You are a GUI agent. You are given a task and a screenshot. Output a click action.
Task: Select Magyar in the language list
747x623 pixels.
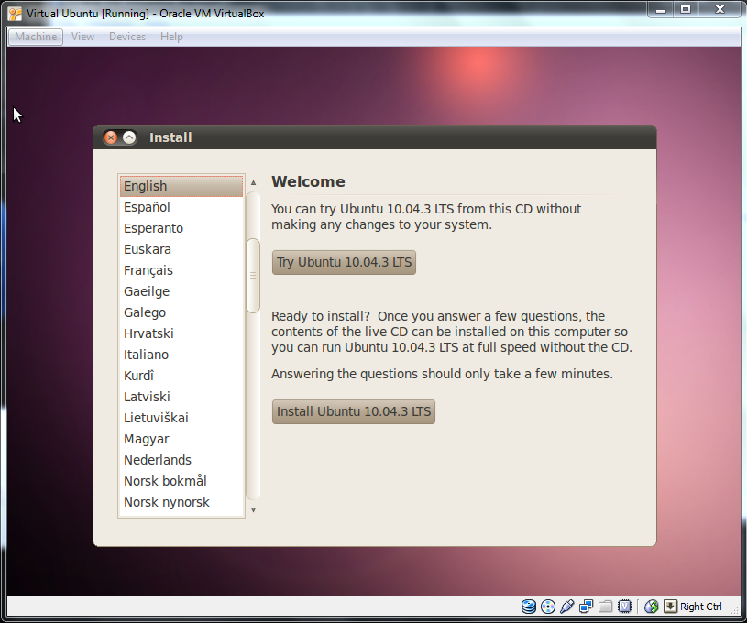(181, 439)
